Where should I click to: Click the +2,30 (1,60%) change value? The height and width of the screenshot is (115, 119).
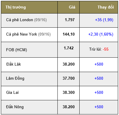pyautogui.click(x=101, y=34)
